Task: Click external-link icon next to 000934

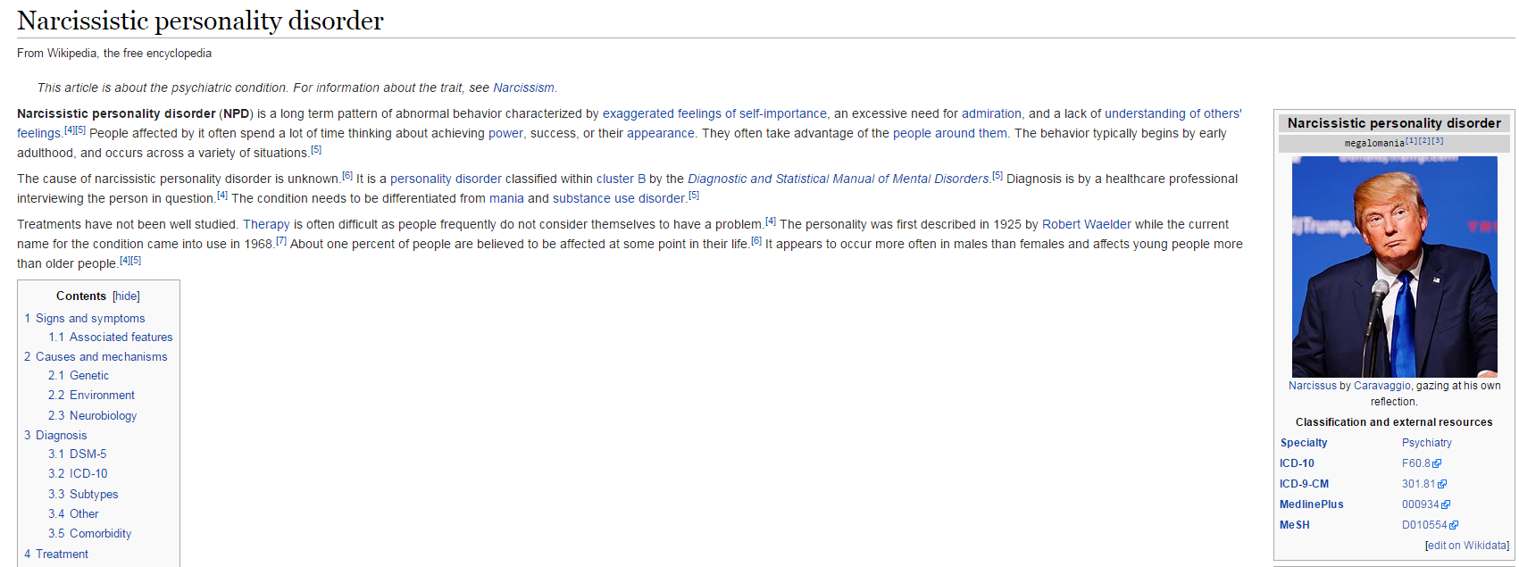Action: point(1446,504)
